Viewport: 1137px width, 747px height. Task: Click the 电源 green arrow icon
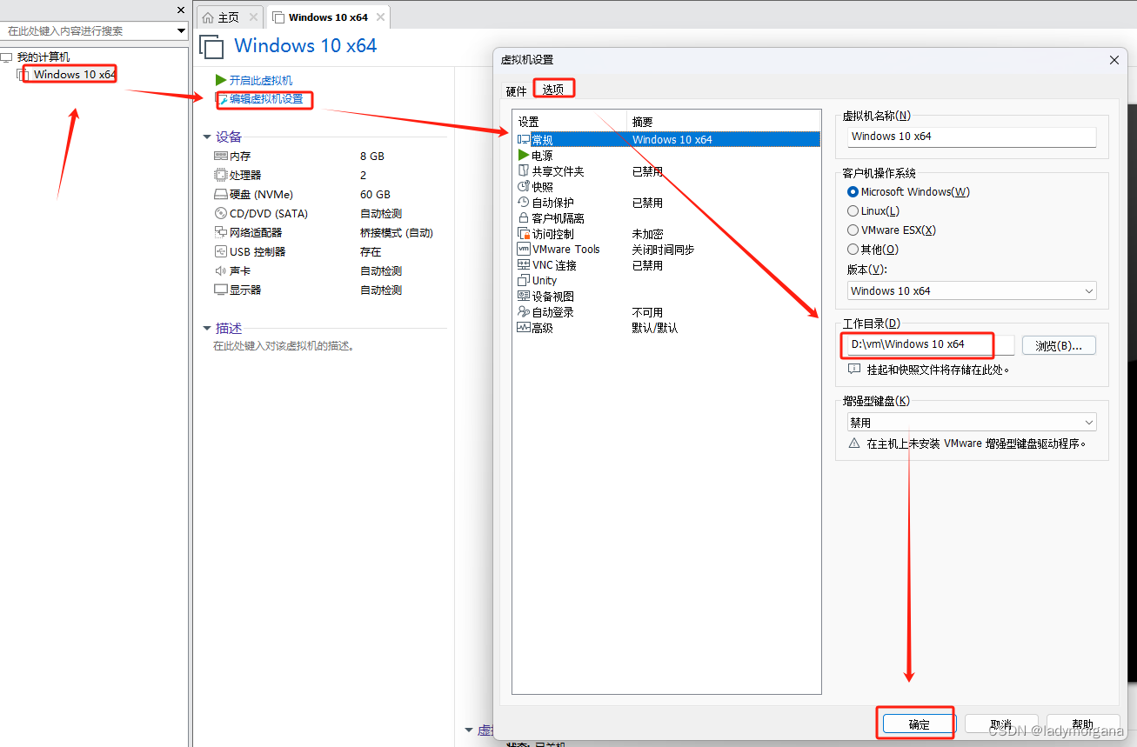[524, 155]
